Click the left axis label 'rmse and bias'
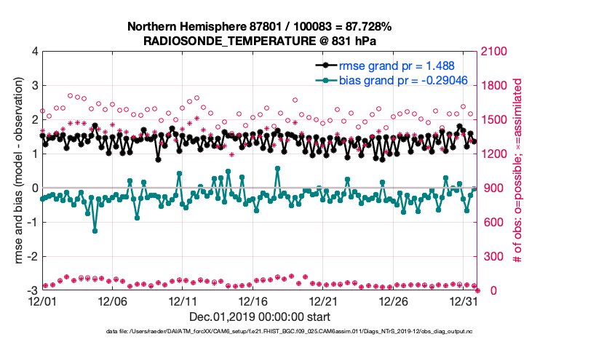604x342 pixels. 16,170
